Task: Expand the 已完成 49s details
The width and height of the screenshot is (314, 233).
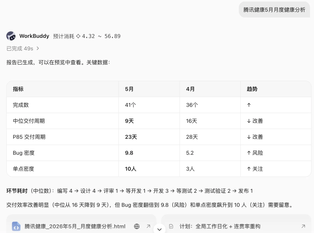Action: tap(23, 48)
